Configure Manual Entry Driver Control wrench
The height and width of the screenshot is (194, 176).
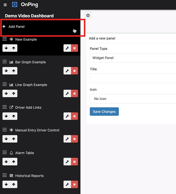click(x=67, y=139)
